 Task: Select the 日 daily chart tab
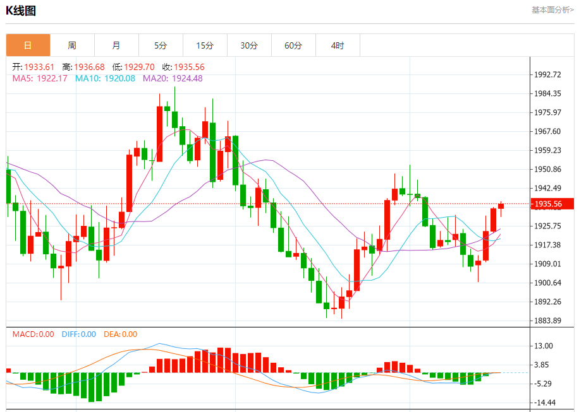click(x=28, y=45)
